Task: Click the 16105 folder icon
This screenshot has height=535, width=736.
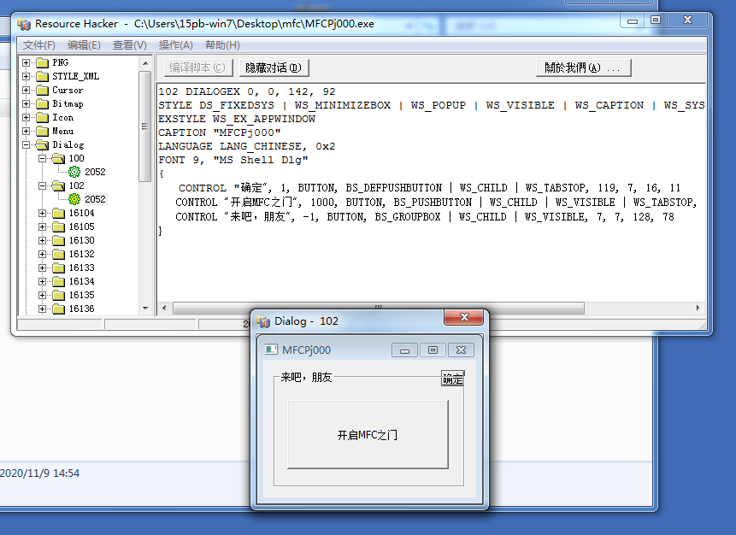Action: click(59, 226)
